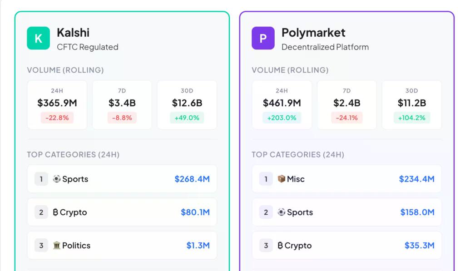The height and width of the screenshot is (271, 465).
Task: Select Kalshi 30D volume card showing $12.6B
Action: click(187, 105)
